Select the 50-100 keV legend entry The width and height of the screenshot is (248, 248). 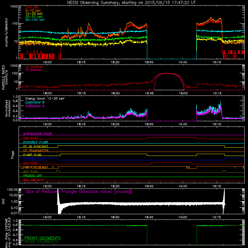[35, 20]
